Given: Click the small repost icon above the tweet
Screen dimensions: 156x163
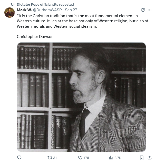Looking at the screenshot, I should [12, 4].
